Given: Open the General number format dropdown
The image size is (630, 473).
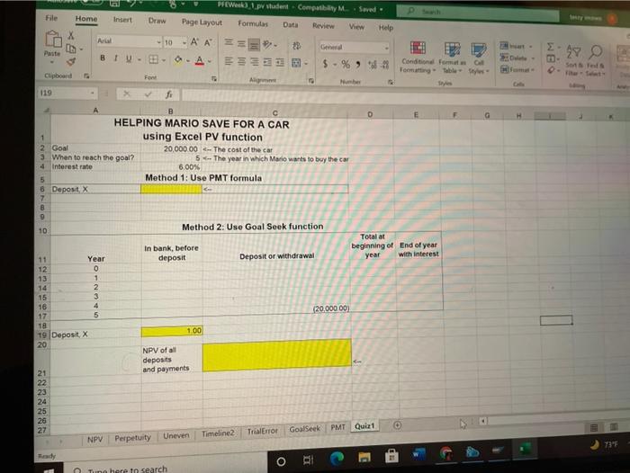Looking at the screenshot, I should [386, 49].
